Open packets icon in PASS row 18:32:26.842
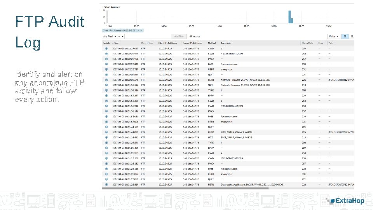The width and height of the screenshot is (373, 210). 106,64
